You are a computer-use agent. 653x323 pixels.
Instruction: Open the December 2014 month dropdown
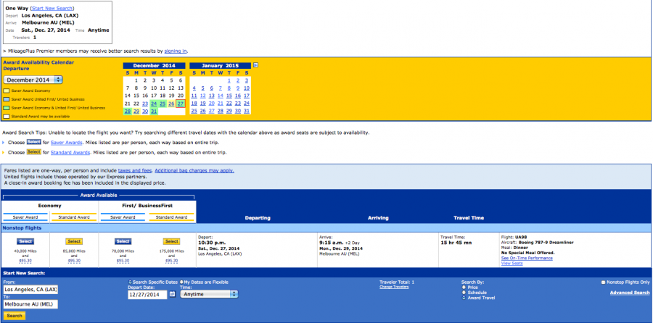coord(33,80)
